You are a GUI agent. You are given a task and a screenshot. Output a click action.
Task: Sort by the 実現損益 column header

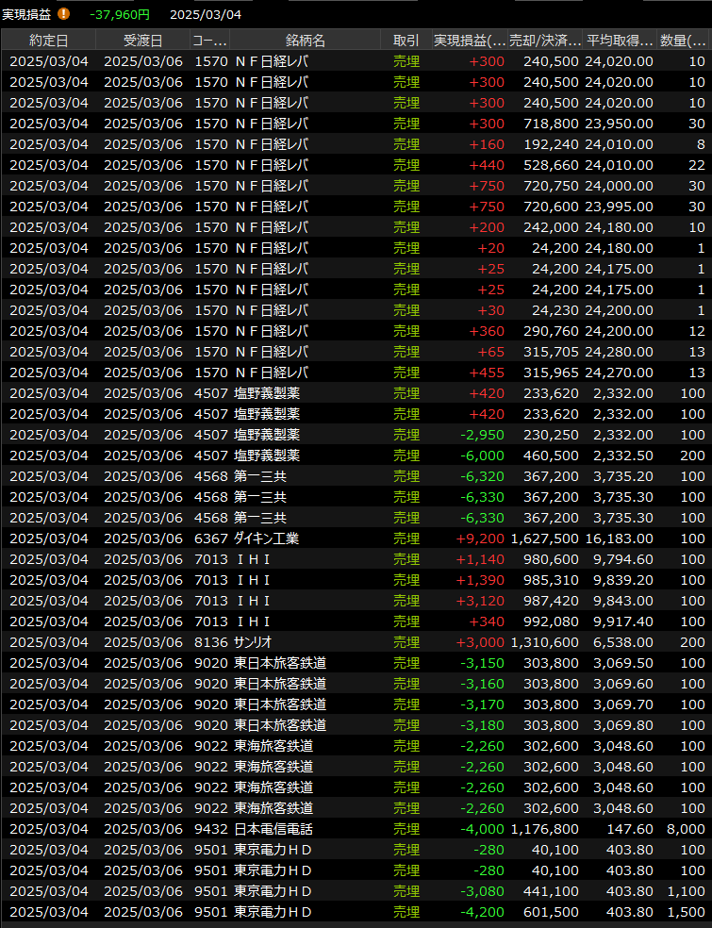(x=470, y=41)
